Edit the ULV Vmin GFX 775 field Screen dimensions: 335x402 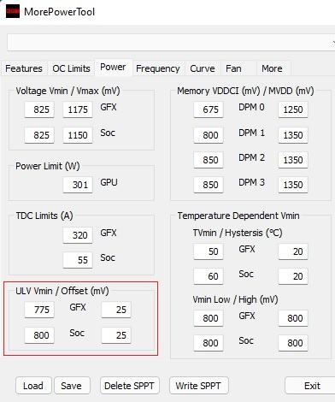point(39,310)
